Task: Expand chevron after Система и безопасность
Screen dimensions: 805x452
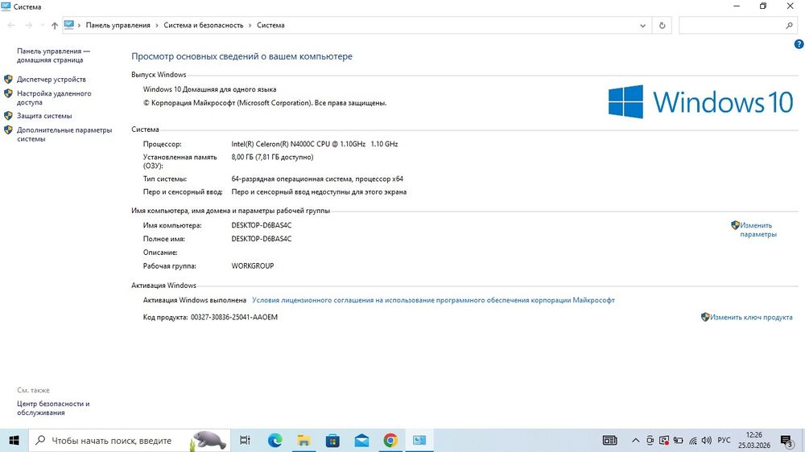Action: point(250,25)
